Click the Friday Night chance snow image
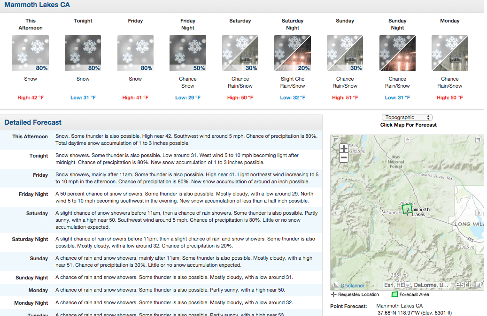Image resolution: width=487 pixels, height=316 pixels. [187, 53]
